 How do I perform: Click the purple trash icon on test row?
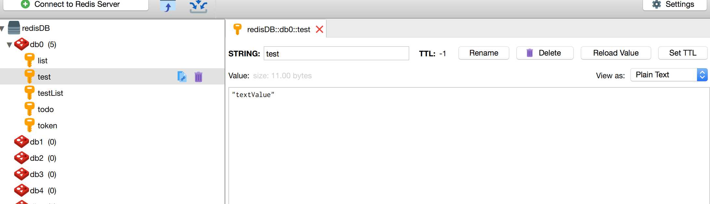point(198,77)
